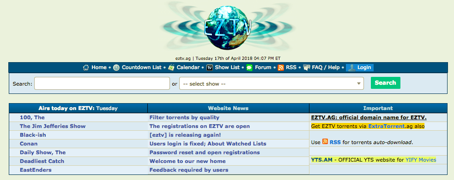
Task: Open the Countdown List page
Action: pyautogui.click(x=142, y=68)
